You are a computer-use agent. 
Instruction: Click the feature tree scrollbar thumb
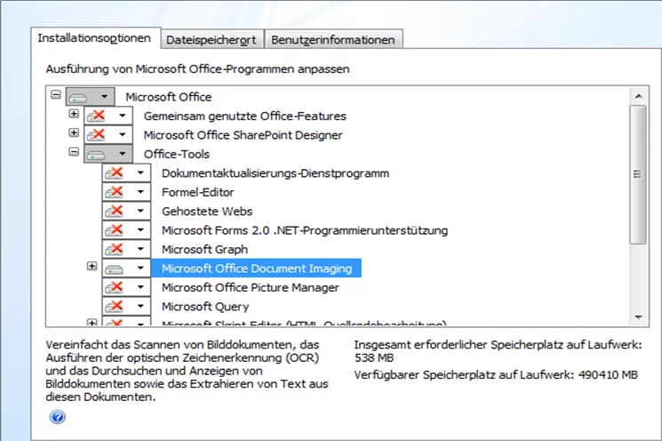(x=638, y=174)
